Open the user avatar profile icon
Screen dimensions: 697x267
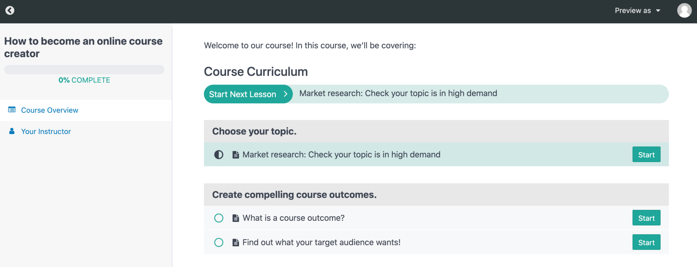point(684,11)
